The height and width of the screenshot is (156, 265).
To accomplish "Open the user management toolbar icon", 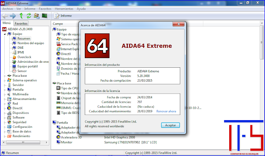I will click(x=37, y=16).
